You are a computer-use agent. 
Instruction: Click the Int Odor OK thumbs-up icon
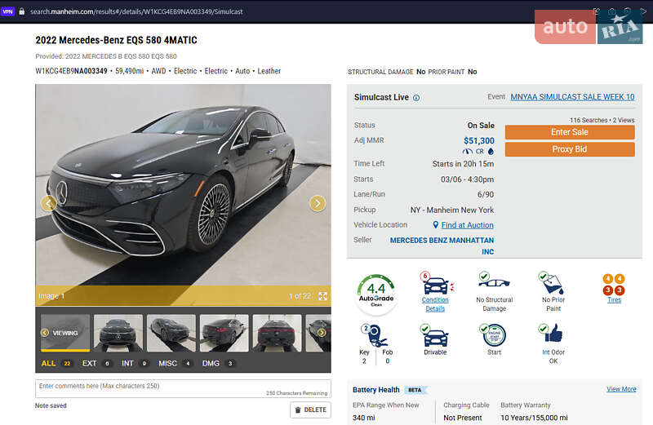tap(552, 334)
